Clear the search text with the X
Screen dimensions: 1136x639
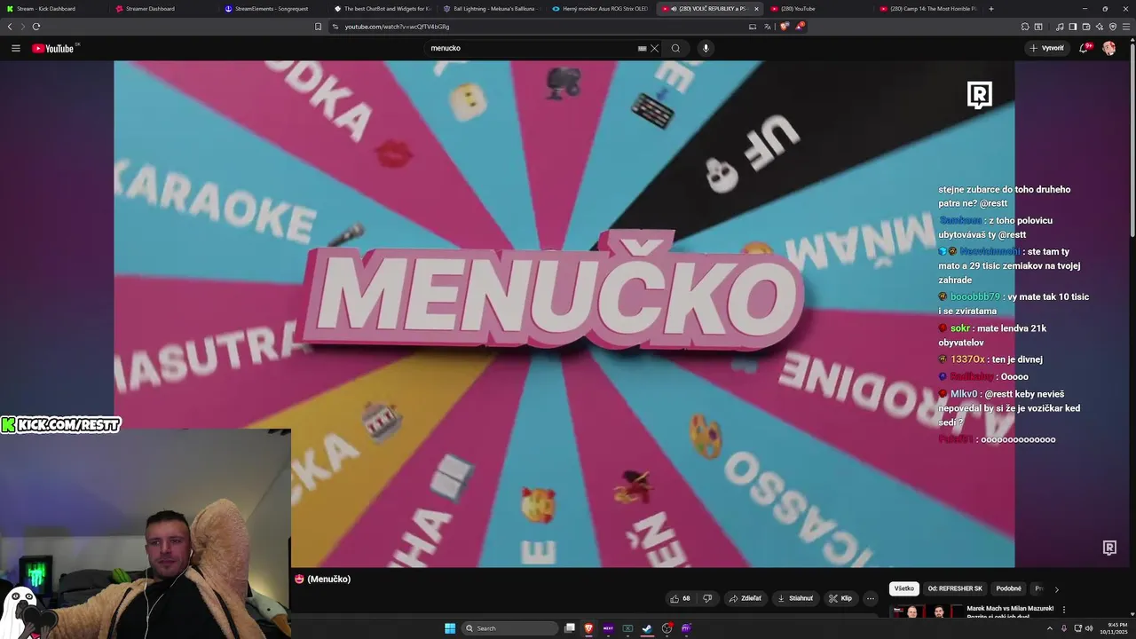[655, 48]
